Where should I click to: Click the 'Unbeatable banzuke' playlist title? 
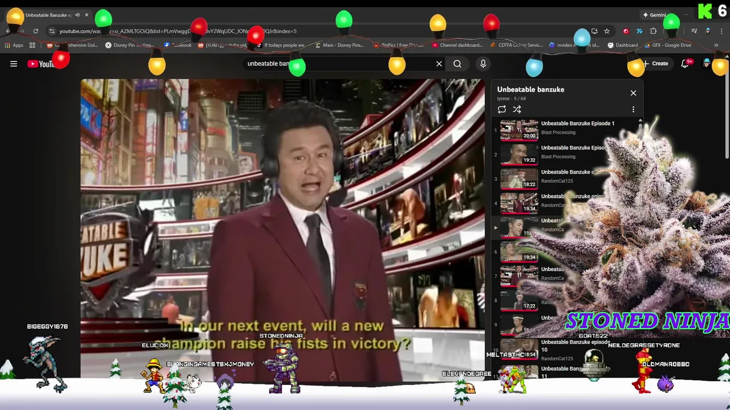tap(530, 89)
